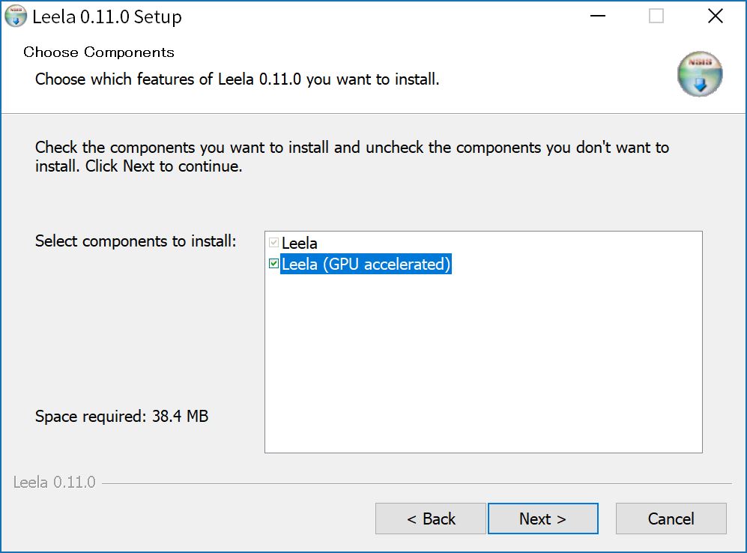
Task: Click the greyed-out Leela component checkbox
Action: pyautogui.click(x=273, y=243)
